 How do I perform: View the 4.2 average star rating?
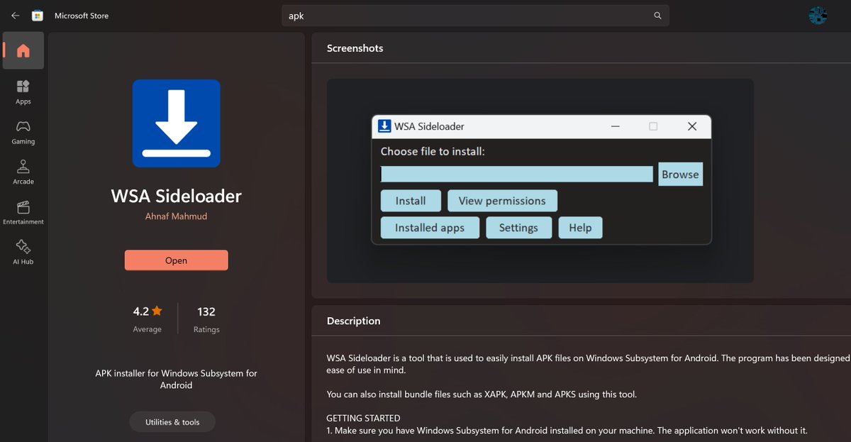pyautogui.click(x=148, y=319)
